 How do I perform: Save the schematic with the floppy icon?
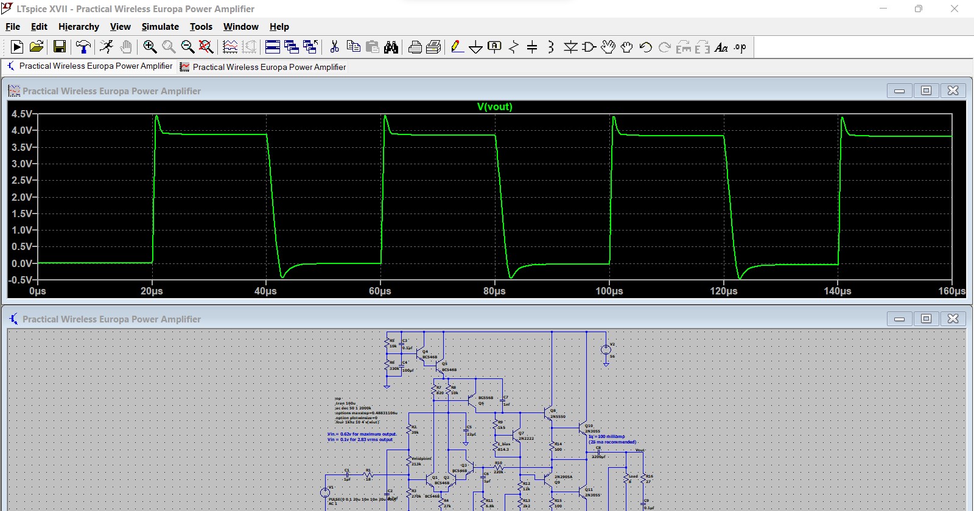coord(60,47)
